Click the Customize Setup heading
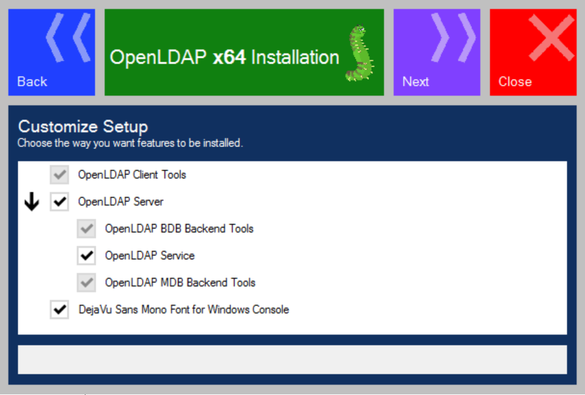The height and width of the screenshot is (395, 585). (x=83, y=127)
